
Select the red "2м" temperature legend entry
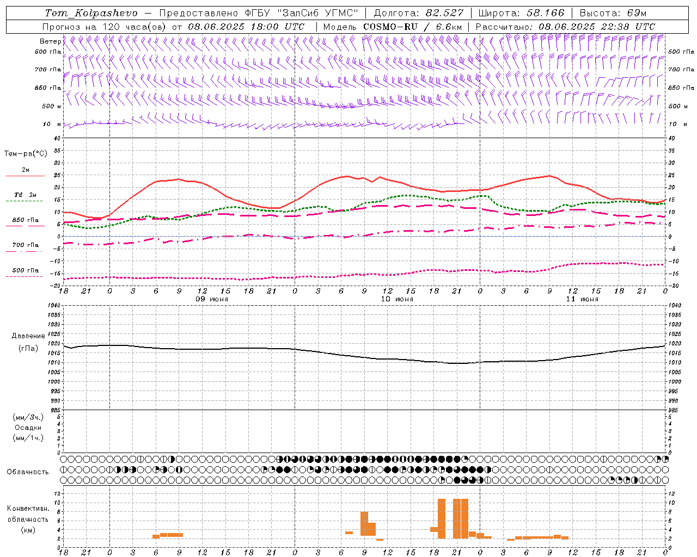[26, 170]
